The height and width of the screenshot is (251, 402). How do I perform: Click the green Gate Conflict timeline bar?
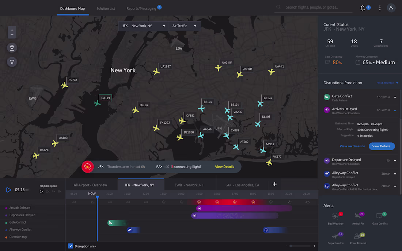pos(117,223)
